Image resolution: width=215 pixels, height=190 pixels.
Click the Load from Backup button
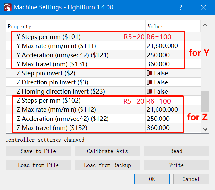pos(107,165)
